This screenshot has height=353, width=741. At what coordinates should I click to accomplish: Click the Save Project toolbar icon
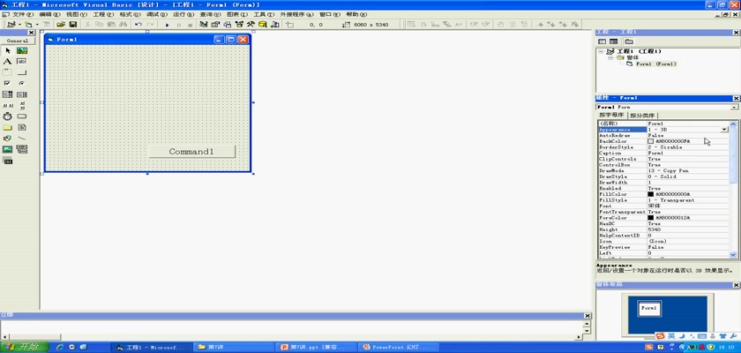click(x=72, y=25)
